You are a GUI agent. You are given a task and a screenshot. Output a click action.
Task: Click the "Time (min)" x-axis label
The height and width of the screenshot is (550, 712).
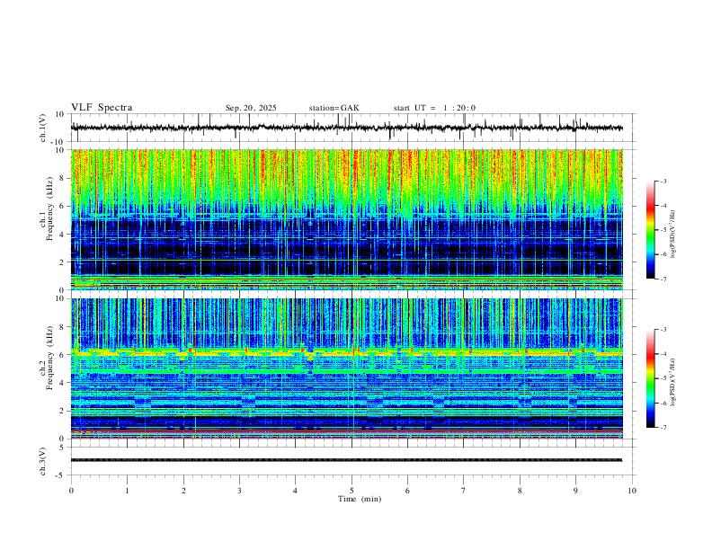coord(360,499)
